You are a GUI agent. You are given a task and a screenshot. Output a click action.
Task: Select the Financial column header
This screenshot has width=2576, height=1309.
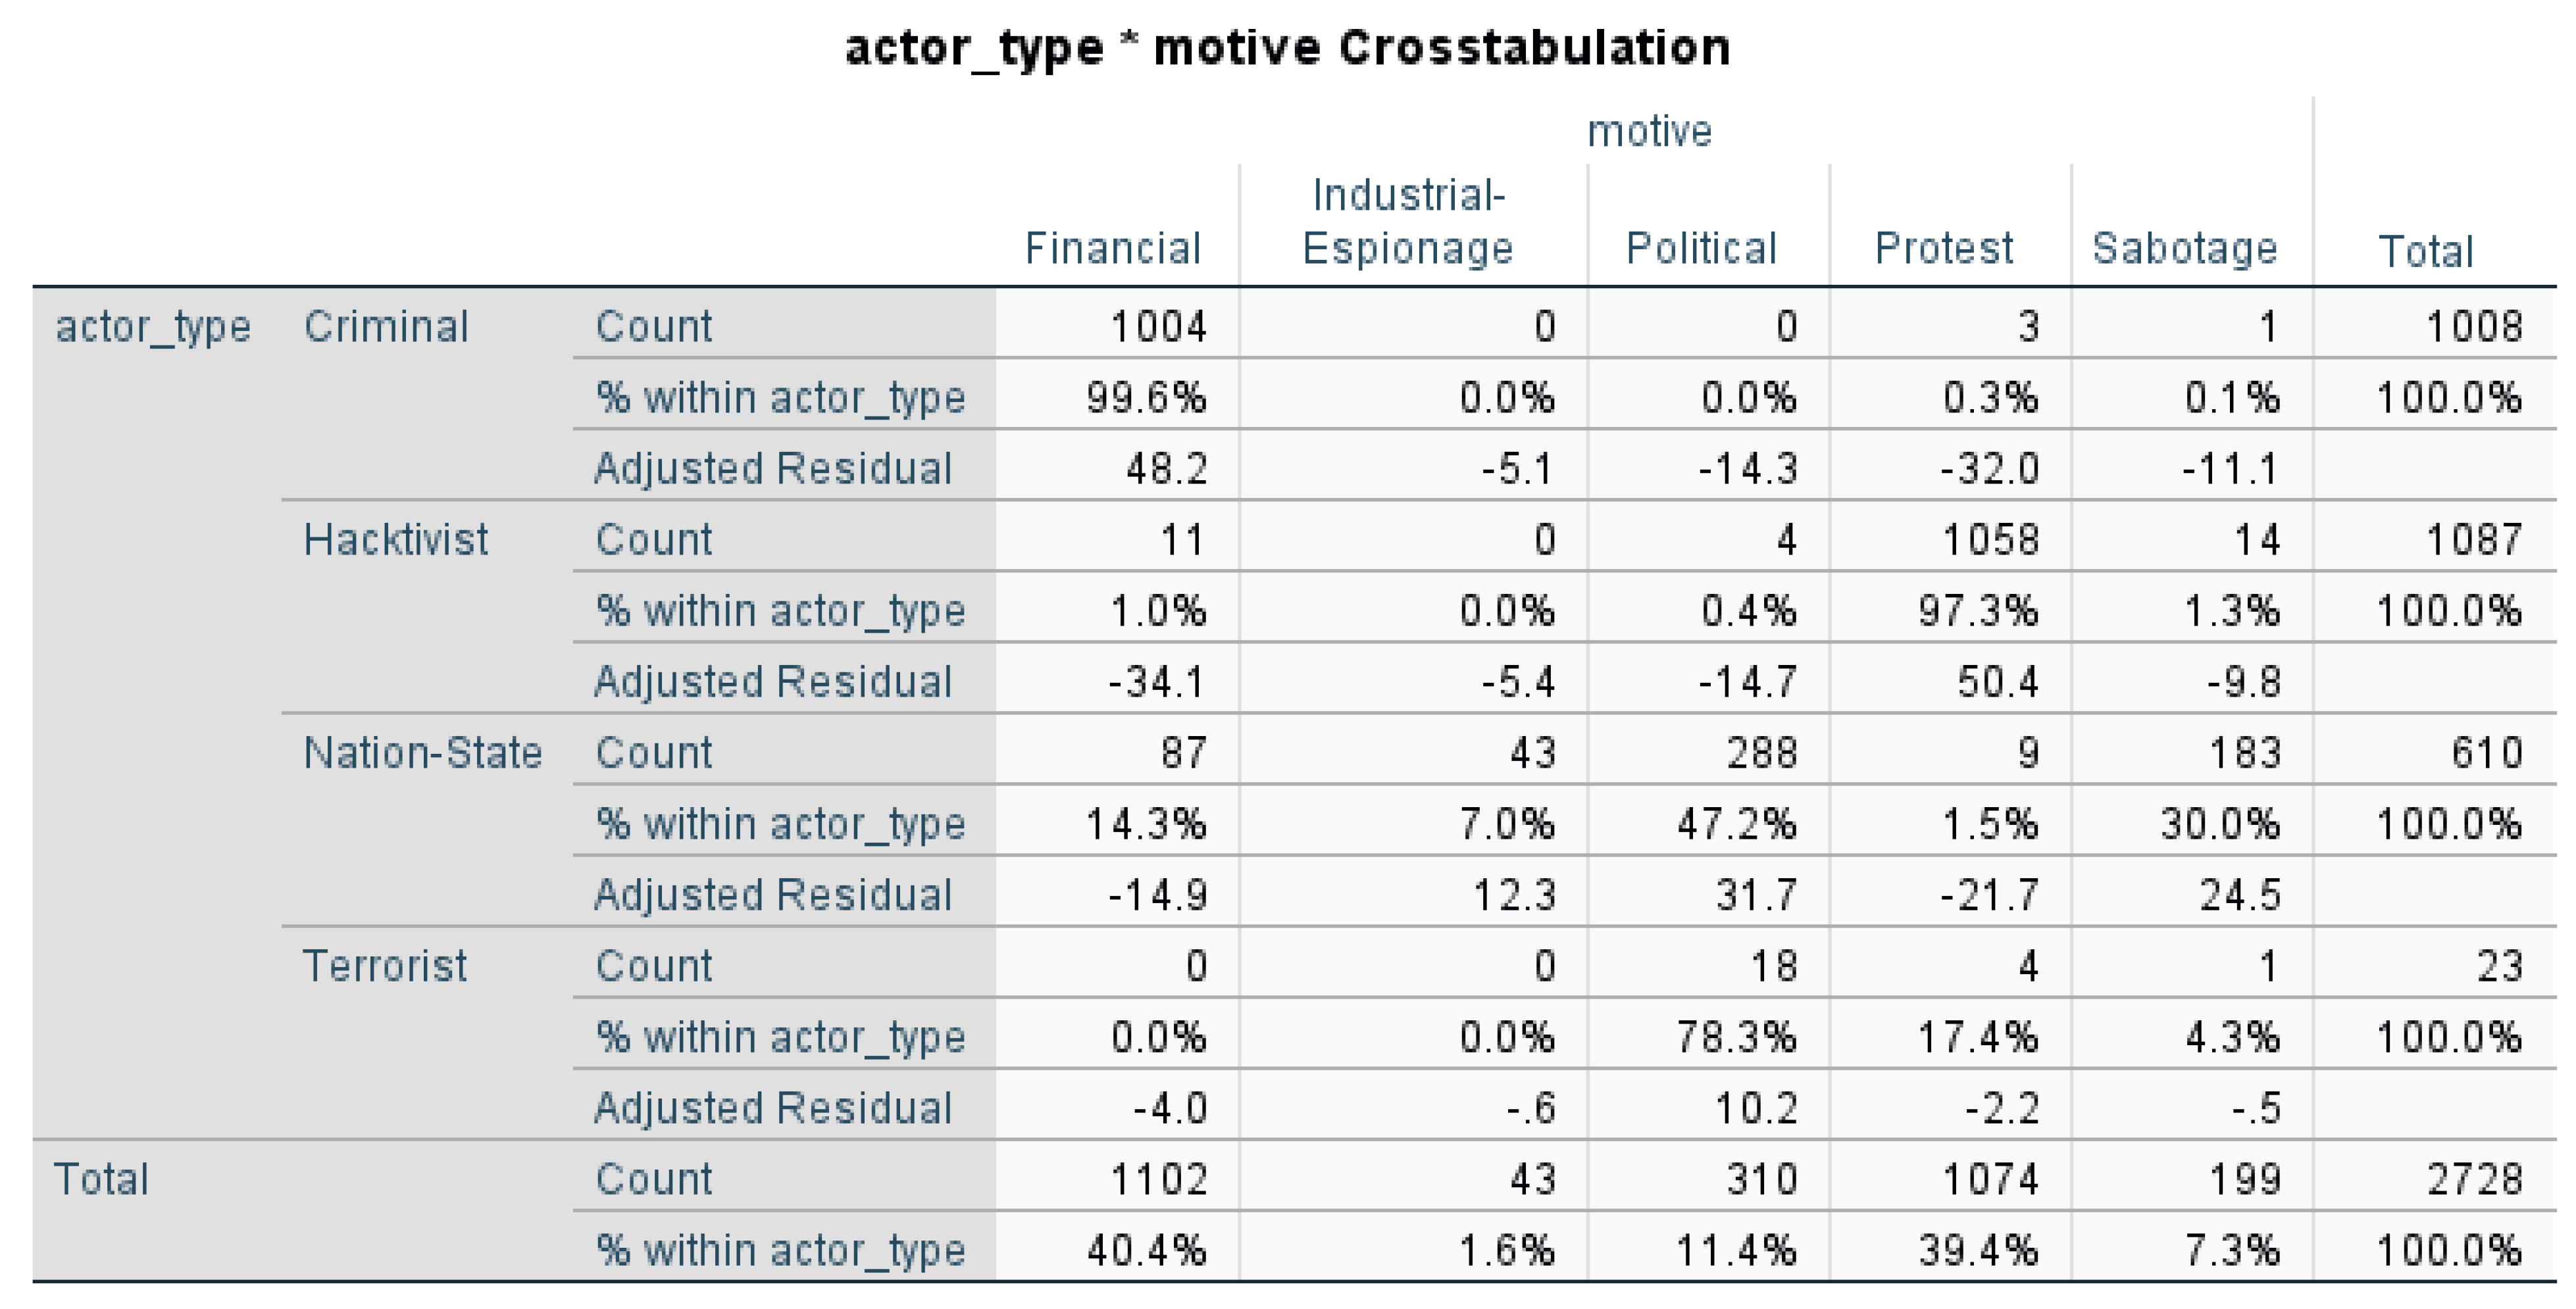click(1112, 248)
